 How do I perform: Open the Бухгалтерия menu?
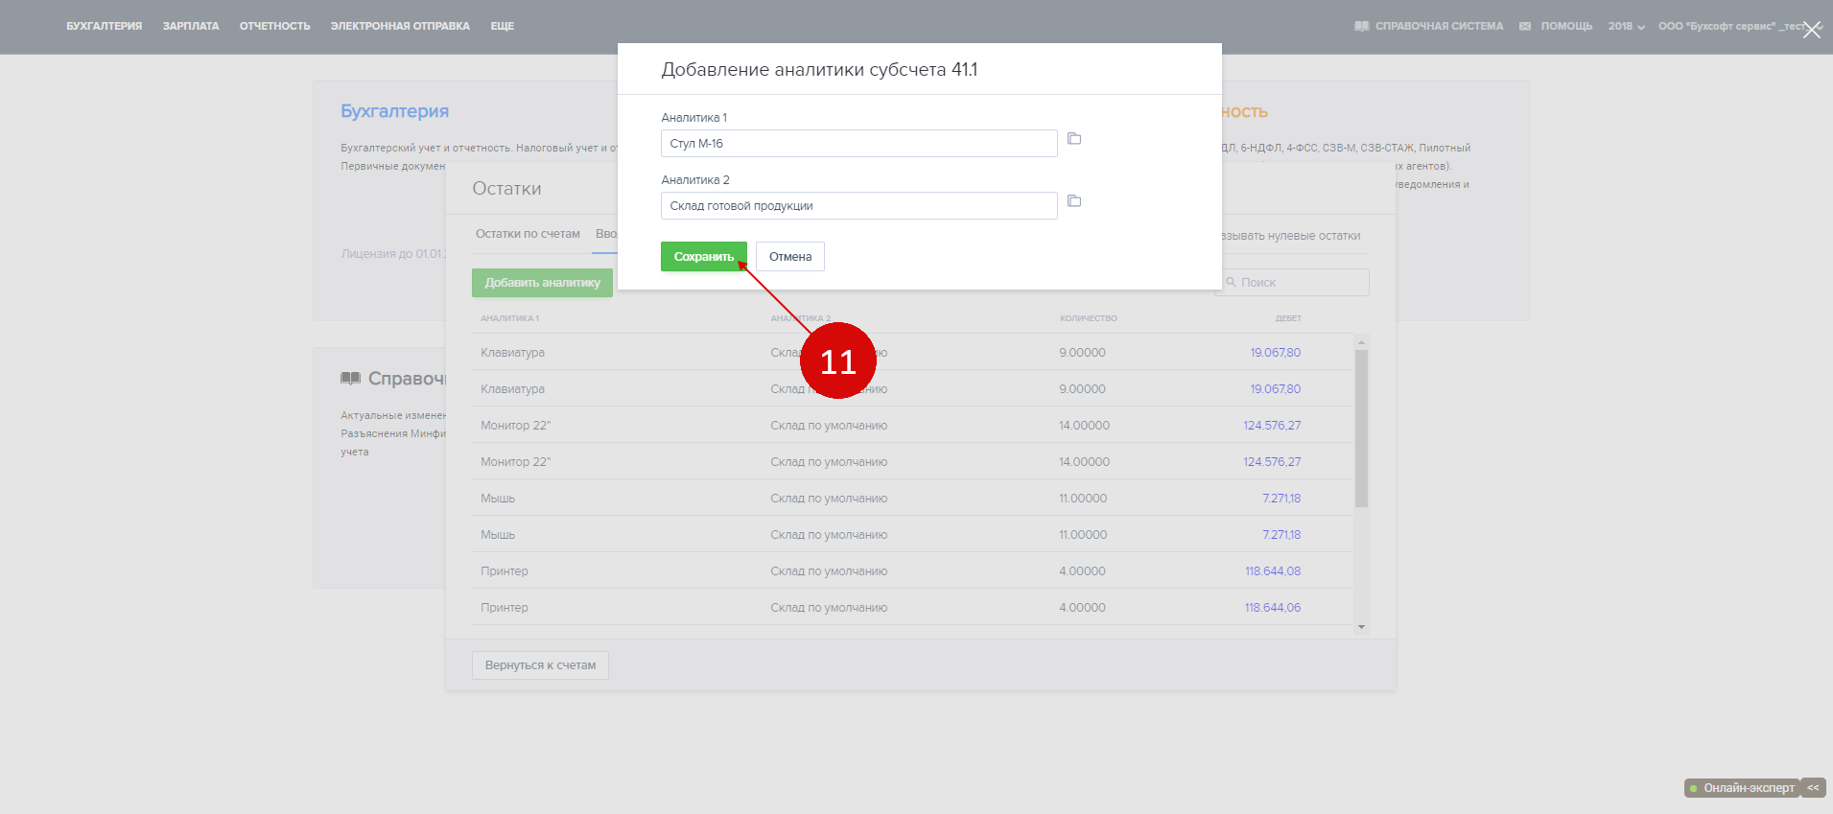[x=104, y=26]
